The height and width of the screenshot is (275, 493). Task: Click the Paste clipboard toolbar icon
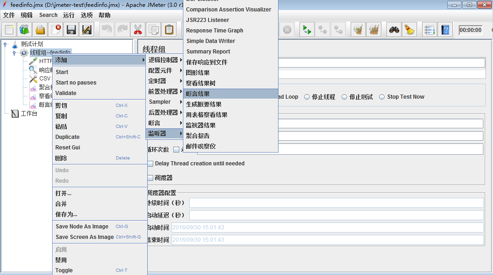169,30
